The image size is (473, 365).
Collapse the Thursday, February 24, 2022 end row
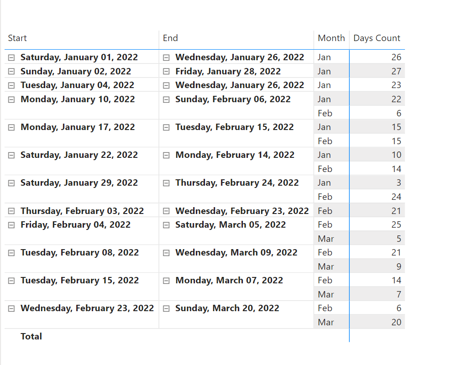click(x=166, y=183)
